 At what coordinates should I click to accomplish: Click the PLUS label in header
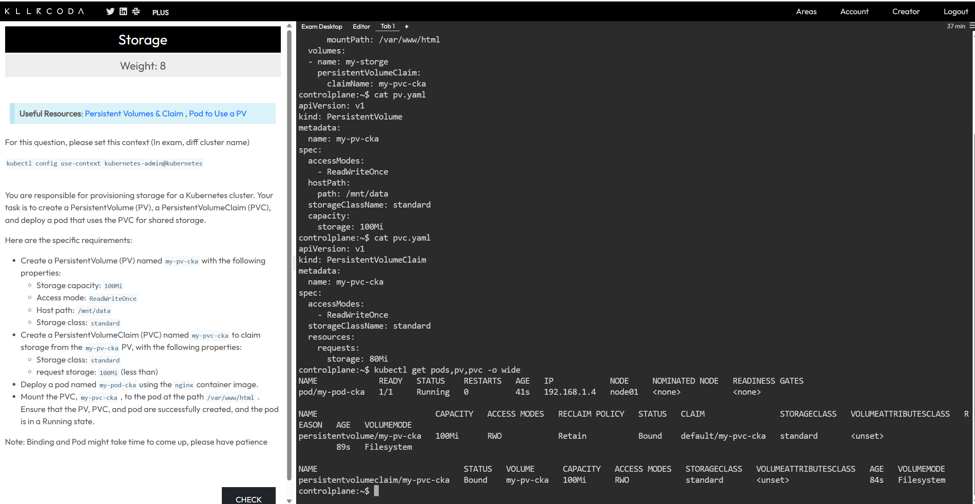(160, 12)
